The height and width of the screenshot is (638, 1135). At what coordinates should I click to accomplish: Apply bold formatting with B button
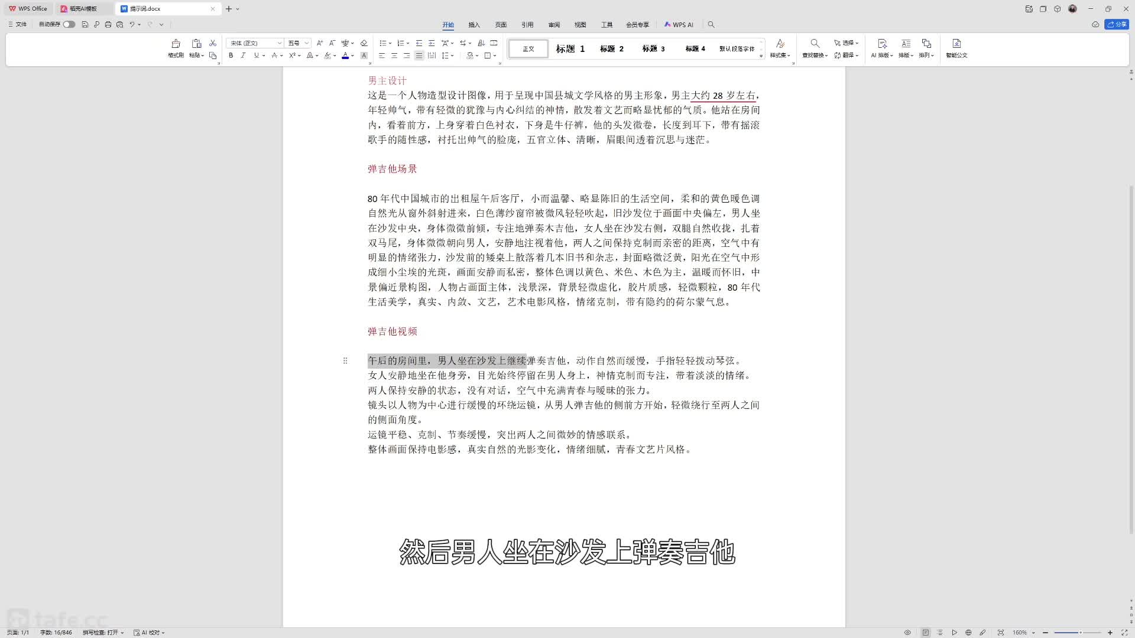[x=231, y=56]
